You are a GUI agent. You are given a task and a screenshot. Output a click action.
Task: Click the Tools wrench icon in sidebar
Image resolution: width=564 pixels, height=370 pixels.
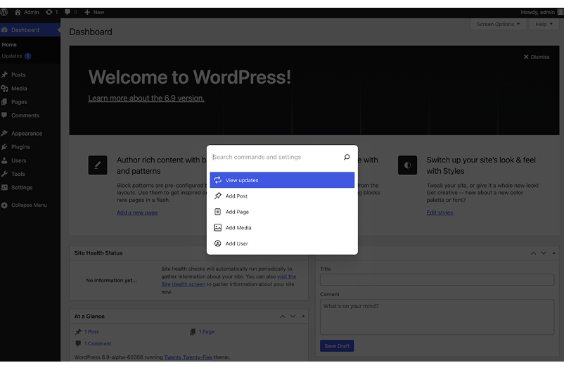coord(4,174)
